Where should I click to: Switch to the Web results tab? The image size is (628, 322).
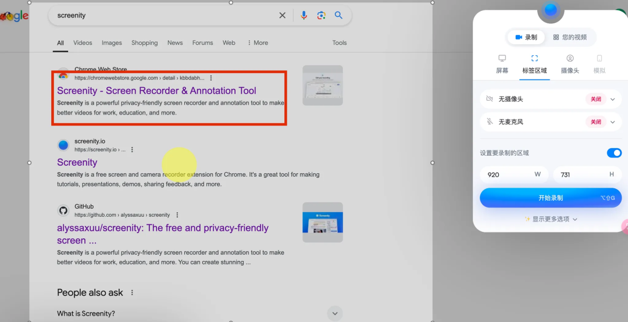pos(229,43)
